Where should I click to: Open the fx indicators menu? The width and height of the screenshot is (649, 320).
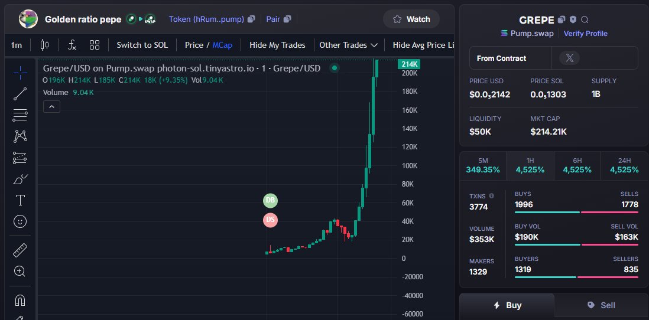coord(72,45)
